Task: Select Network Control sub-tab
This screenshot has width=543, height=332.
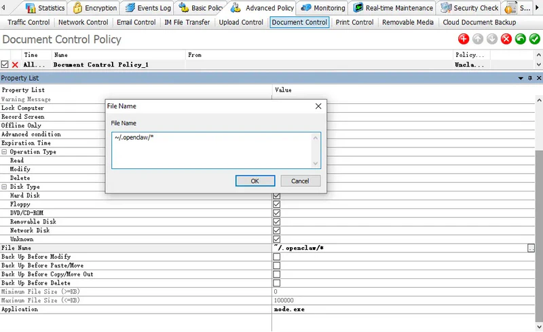Action: point(83,22)
